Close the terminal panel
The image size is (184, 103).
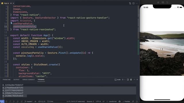[137, 80]
